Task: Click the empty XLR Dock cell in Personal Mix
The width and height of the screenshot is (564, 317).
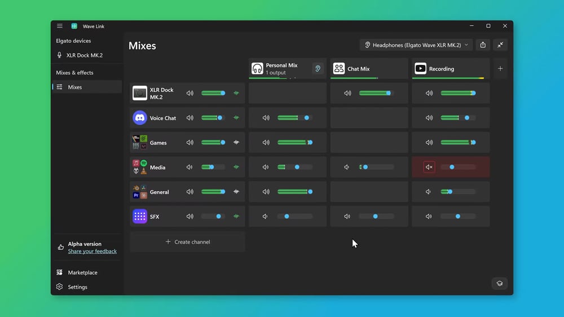Action: coord(288,93)
